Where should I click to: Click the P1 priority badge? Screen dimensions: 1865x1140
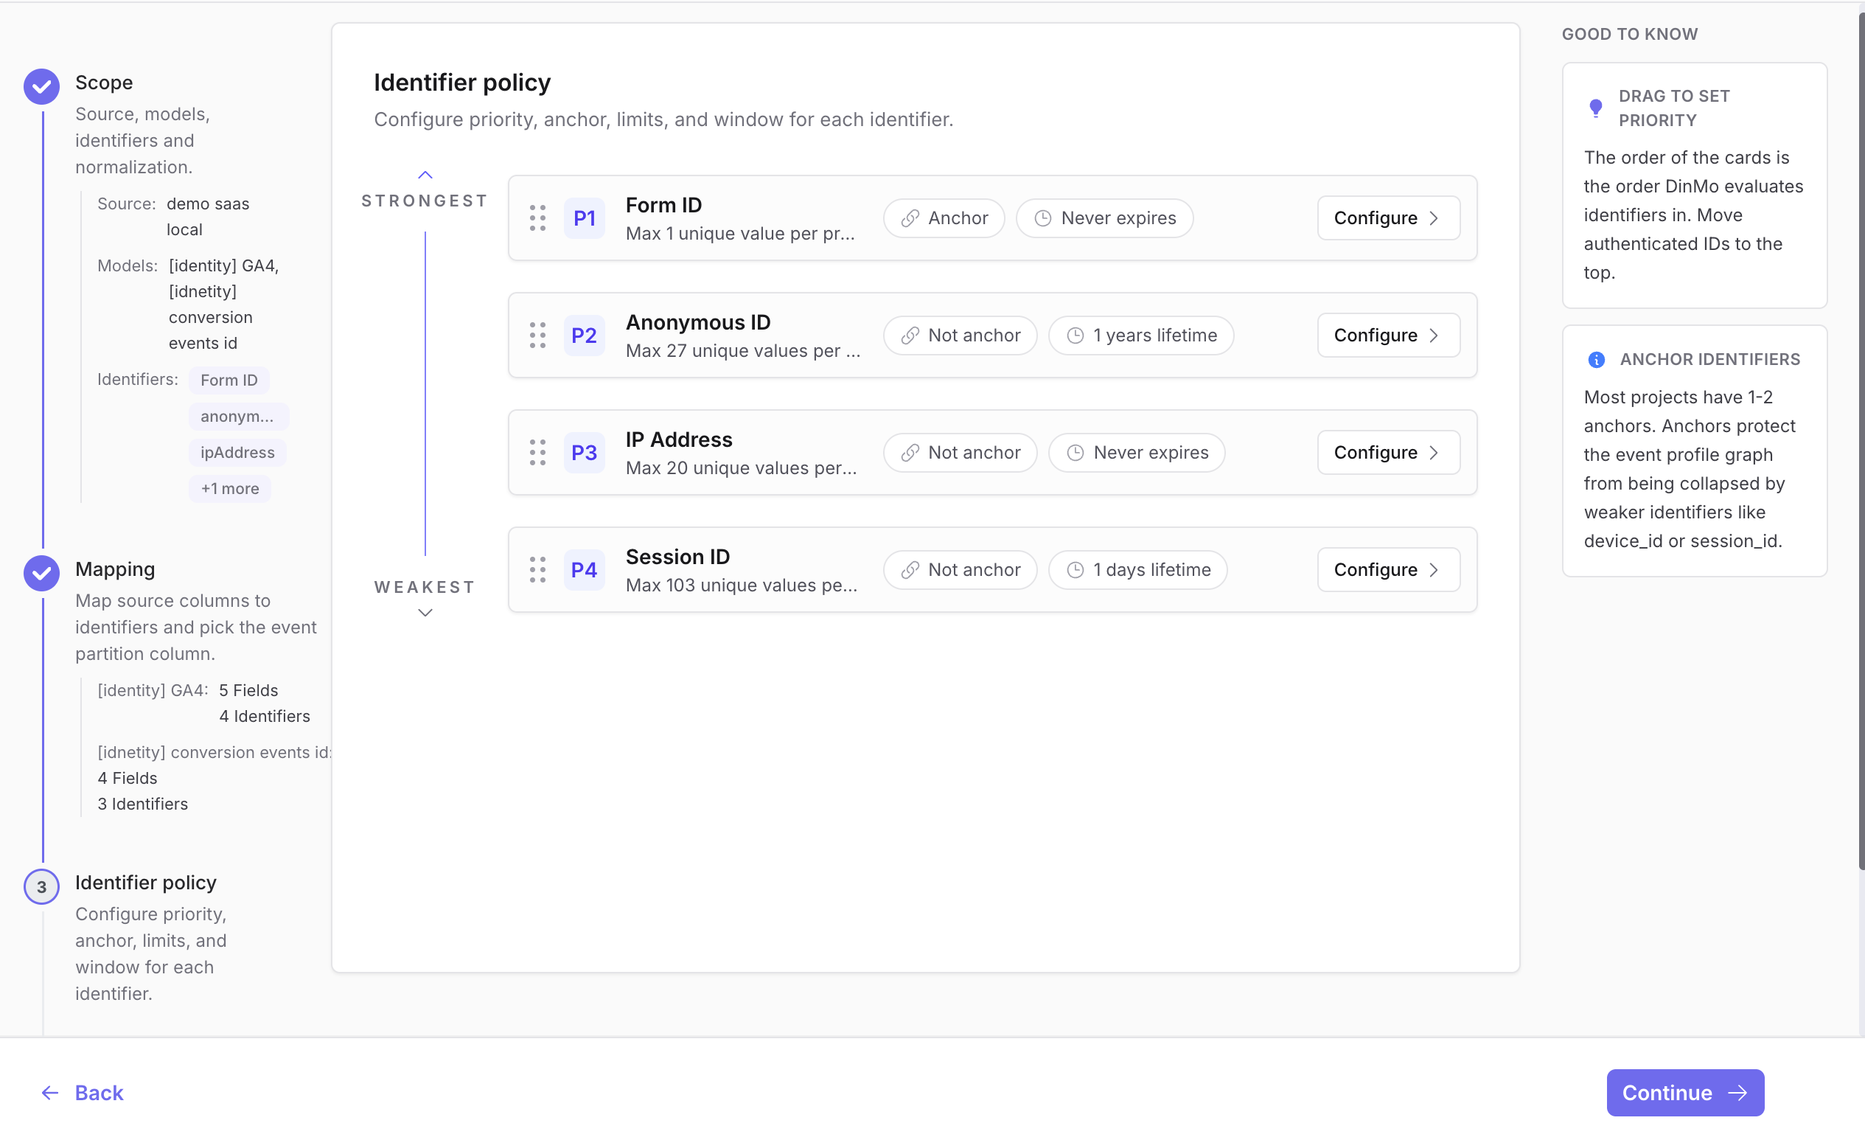click(x=585, y=218)
